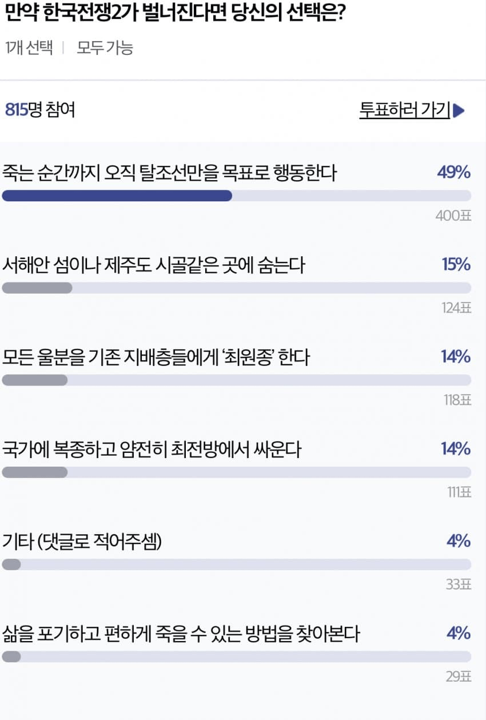Click the progress bar above 29표
Viewport: 486px width, 720px height.
(236, 657)
